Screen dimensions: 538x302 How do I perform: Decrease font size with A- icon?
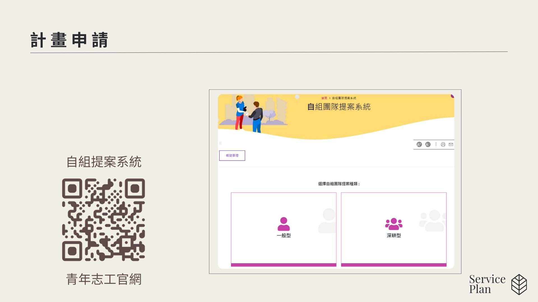pos(428,145)
